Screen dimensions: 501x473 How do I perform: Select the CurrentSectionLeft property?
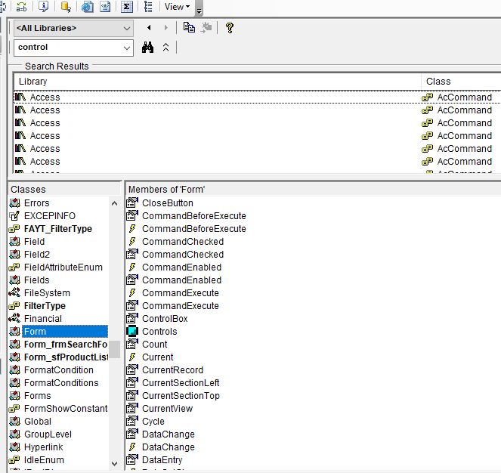(x=181, y=383)
